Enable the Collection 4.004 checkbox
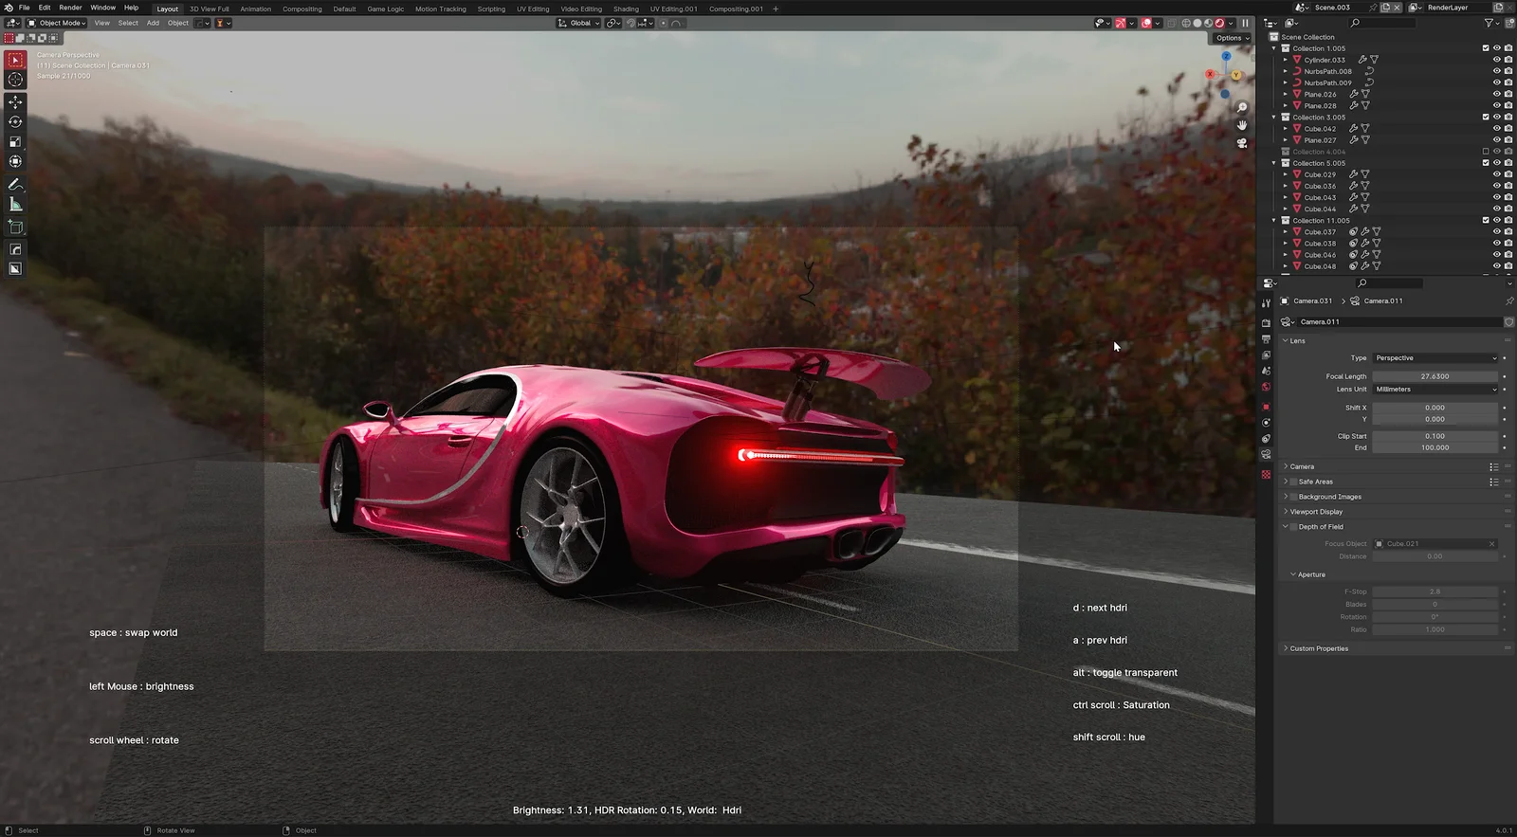Screen dimensions: 1517x837 tap(1486, 152)
